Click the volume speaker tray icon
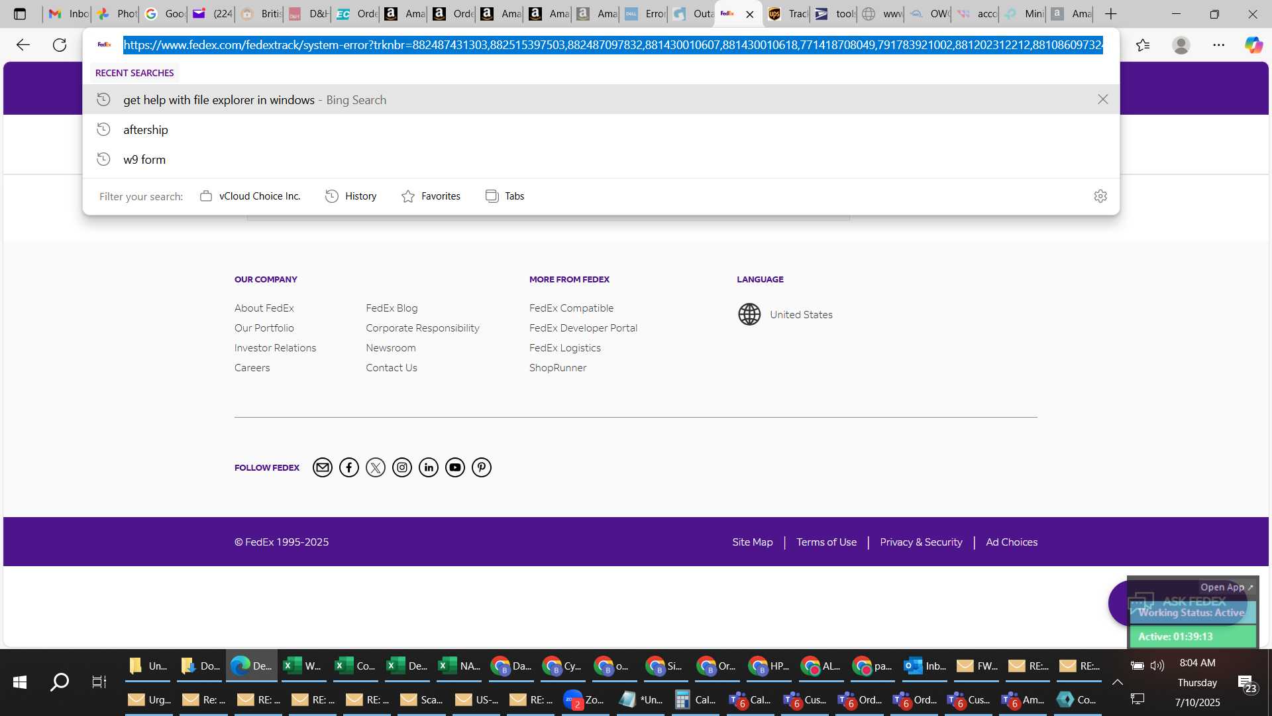This screenshot has width=1272, height=716. point(1157,665)
